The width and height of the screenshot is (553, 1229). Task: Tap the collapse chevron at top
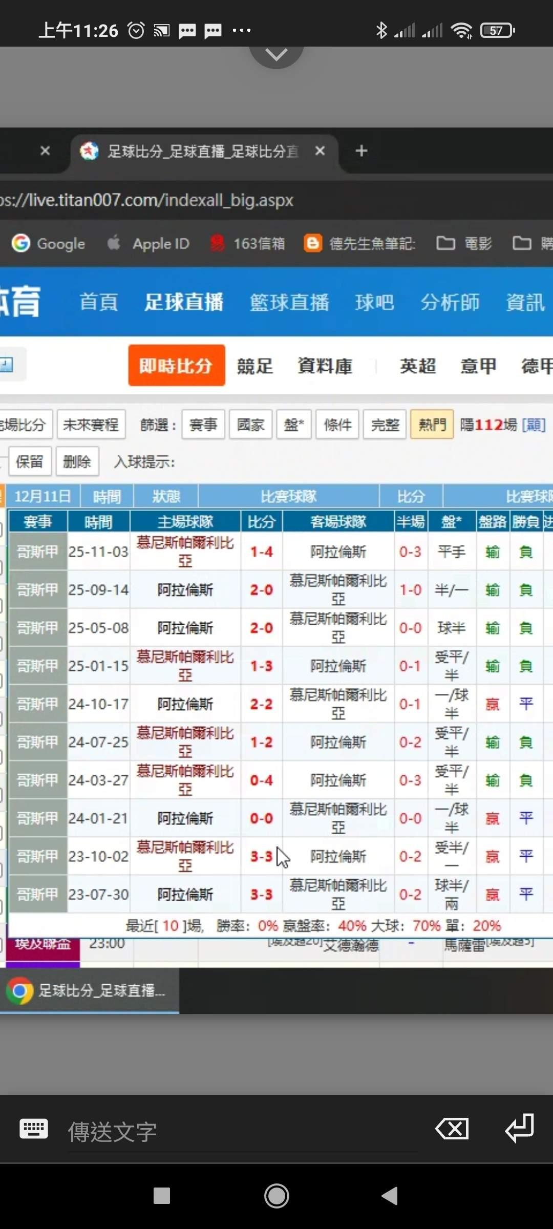click(x=276, y=54)
